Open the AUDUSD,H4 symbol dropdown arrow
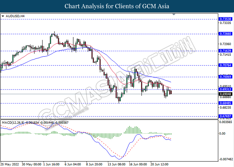Screen dimensions: 234x167 point(3,16)
